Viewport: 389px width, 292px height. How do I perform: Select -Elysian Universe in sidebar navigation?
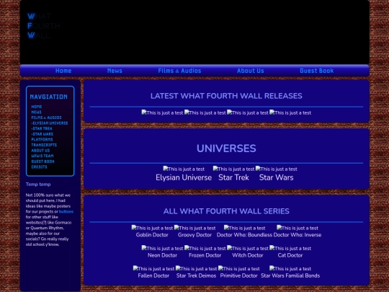(x=50, y=123)
